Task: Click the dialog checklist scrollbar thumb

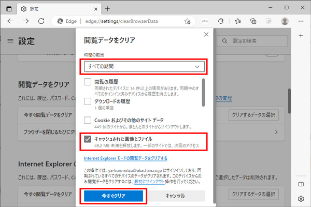Action: (x=203, y=93)
